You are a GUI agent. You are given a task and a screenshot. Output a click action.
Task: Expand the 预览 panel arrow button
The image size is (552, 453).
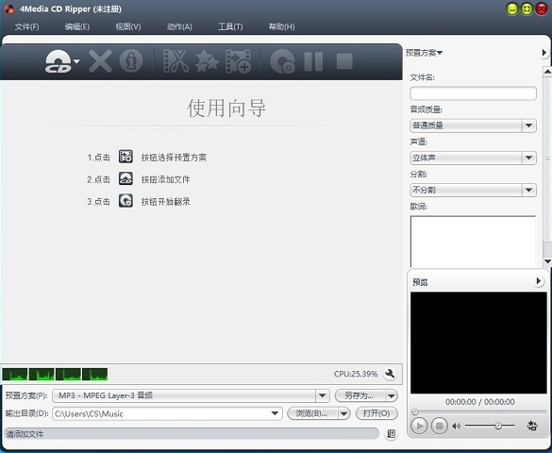(538, 281)
